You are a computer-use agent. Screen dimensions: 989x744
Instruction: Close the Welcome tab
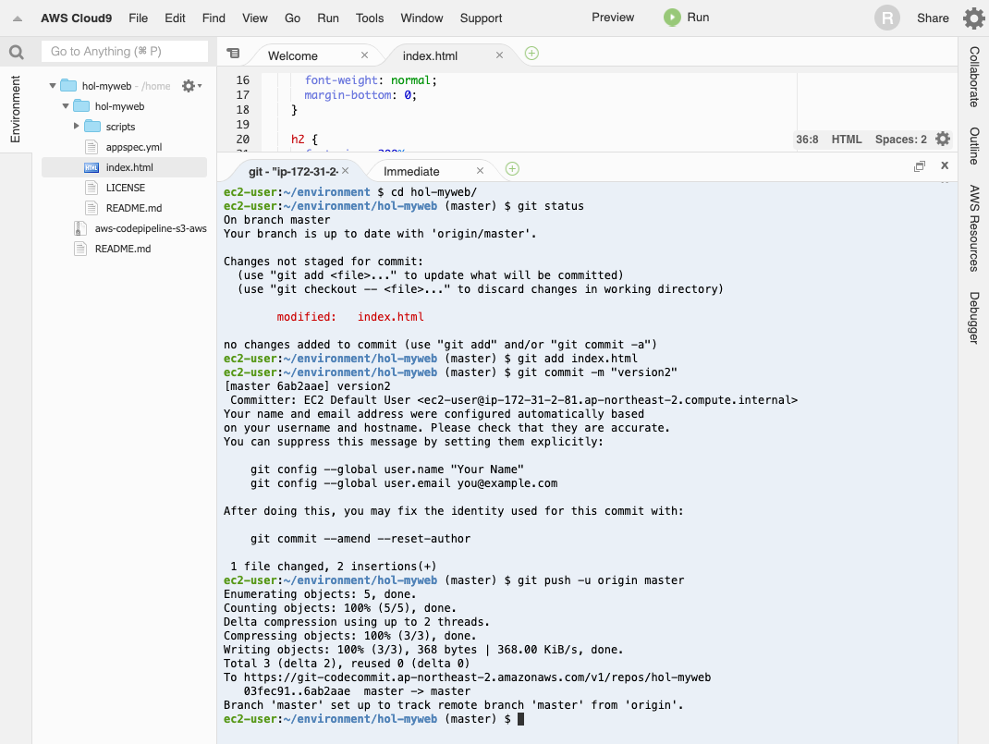(364, 55)
